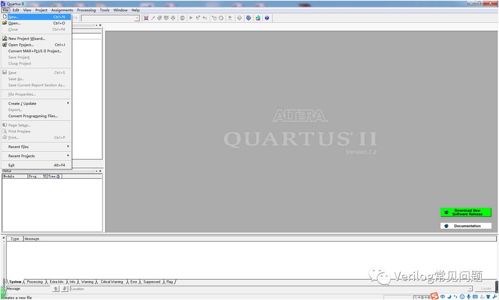
Task: Click the Start Simulation toolbar icon
Action: pos(230,18)
